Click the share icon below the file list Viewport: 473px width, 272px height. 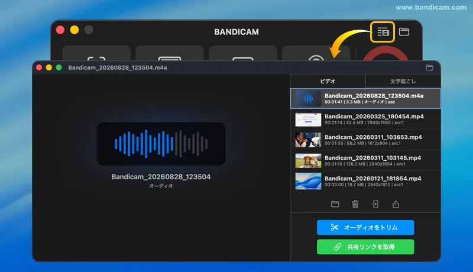click(x=396, y=204)
